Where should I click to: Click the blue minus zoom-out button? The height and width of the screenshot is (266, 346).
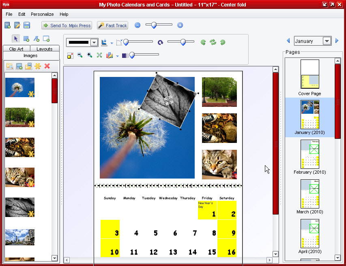pyautogui.click(x=138, y=25)
